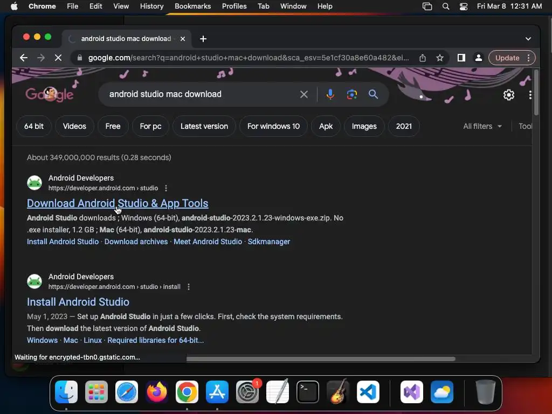Image resolution: width=552 pixels, height=414 pixels.
Task: Submit search with magnifier icon
Action: click(x=373, y=94)
